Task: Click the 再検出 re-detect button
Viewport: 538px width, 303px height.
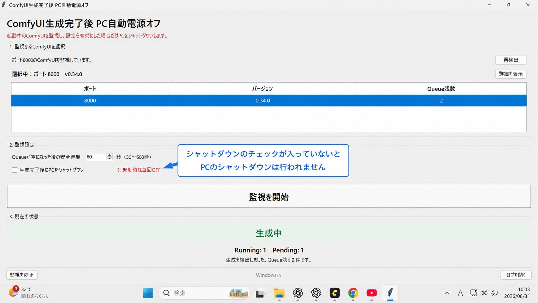Action: pyautogui.click(x=511, y=60)
